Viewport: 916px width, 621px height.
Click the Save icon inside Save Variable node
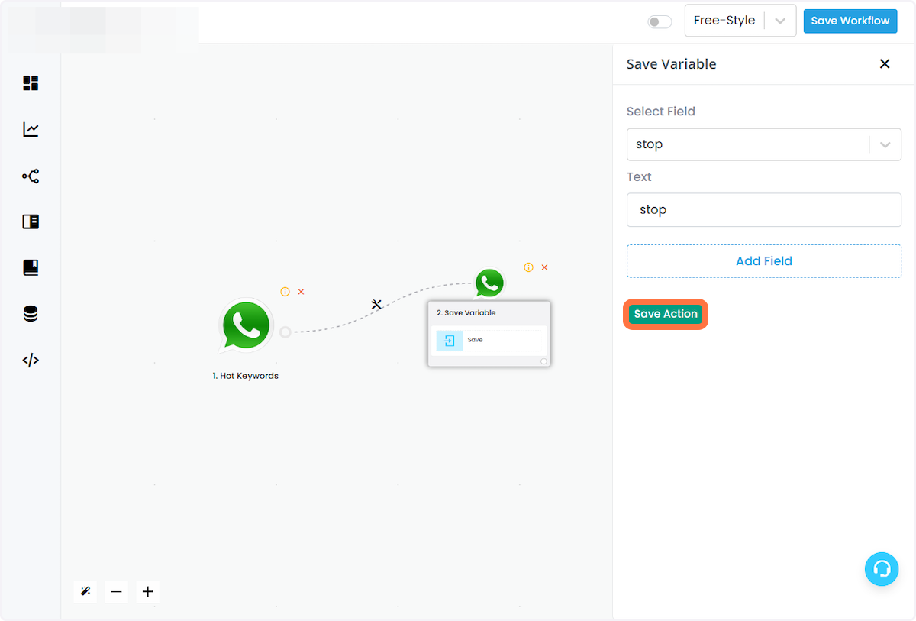pos(450,341)
